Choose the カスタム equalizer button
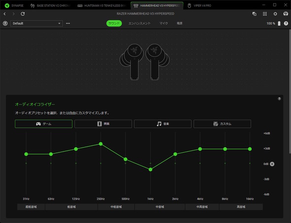 [222, 124]
